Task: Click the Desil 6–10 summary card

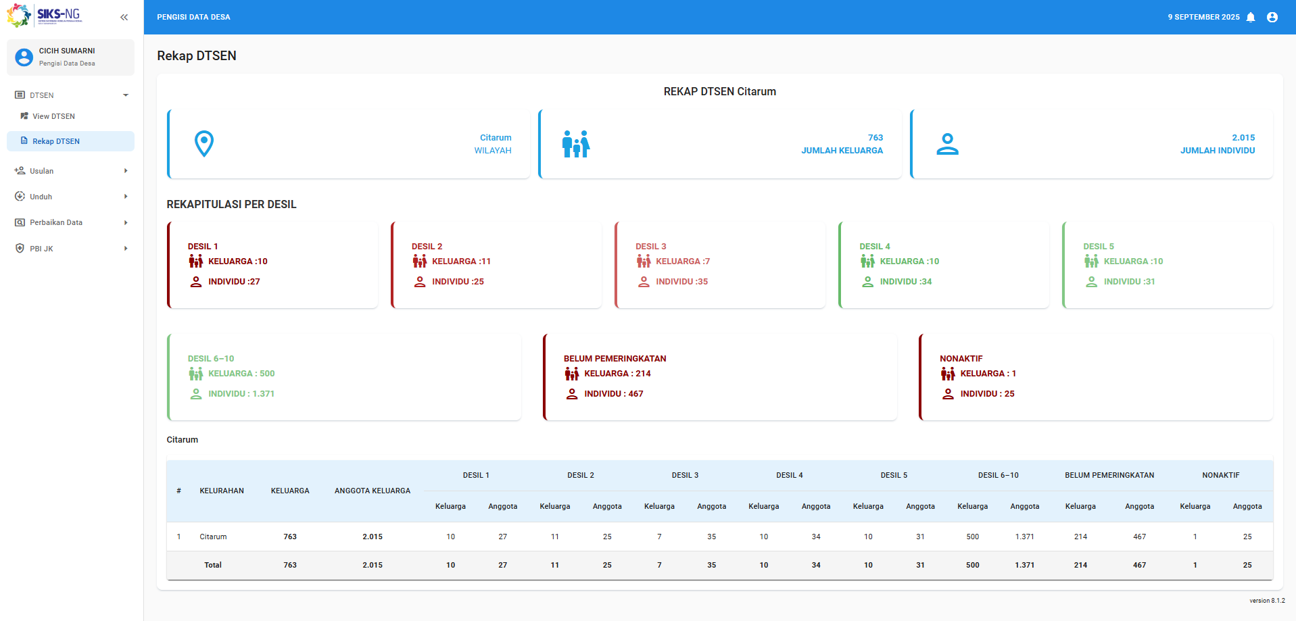Action: (x=344, y=377)
